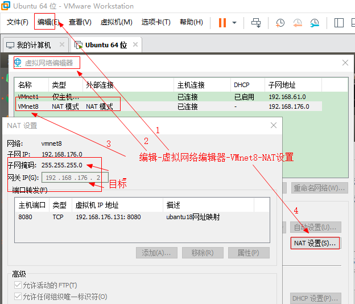355x304 pixels.
Task: Click the 网关 IP input field
Action: point(75,178)
